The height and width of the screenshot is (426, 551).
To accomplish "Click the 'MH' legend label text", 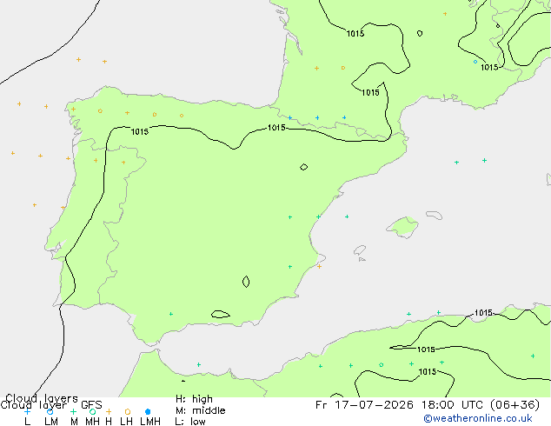I will (x=92, y=421).
